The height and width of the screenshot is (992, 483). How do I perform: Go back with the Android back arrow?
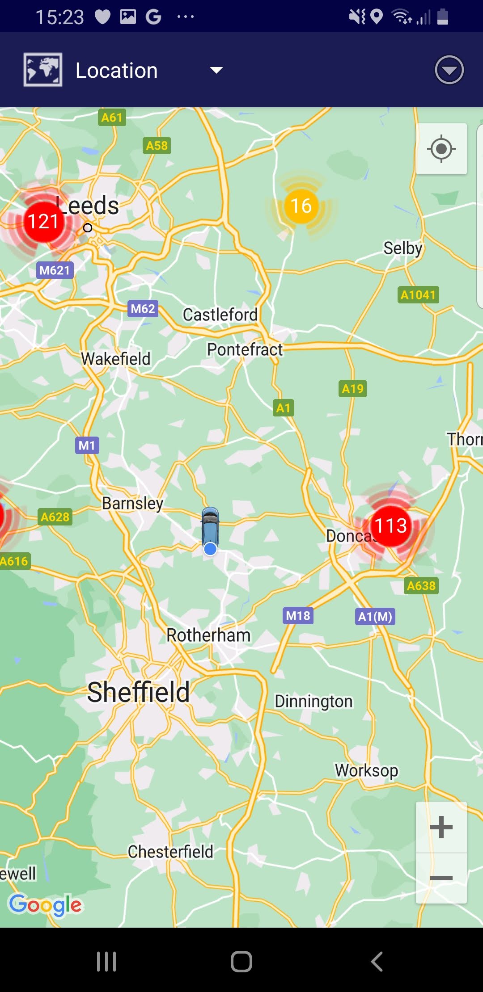tap(377, 961)
